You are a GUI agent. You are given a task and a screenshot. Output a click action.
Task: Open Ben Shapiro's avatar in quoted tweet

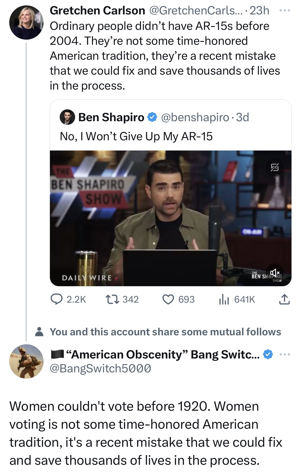point(67,117)
